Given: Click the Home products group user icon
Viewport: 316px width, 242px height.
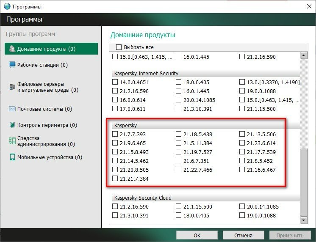Looking at the screenshot, I should tap(12, 49).
